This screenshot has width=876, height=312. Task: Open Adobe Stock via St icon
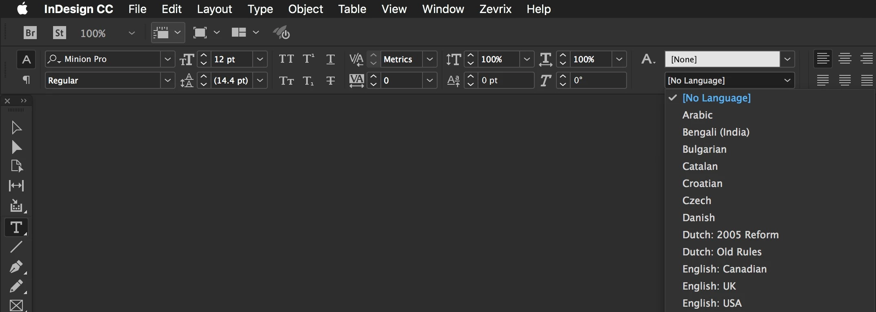coord(60,33)
